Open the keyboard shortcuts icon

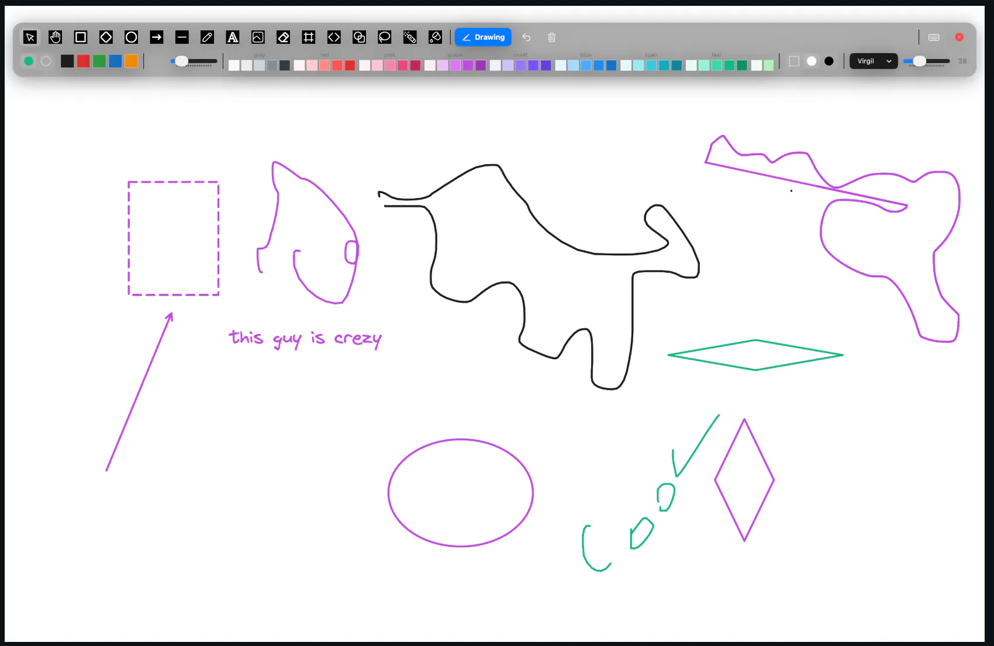934,37
